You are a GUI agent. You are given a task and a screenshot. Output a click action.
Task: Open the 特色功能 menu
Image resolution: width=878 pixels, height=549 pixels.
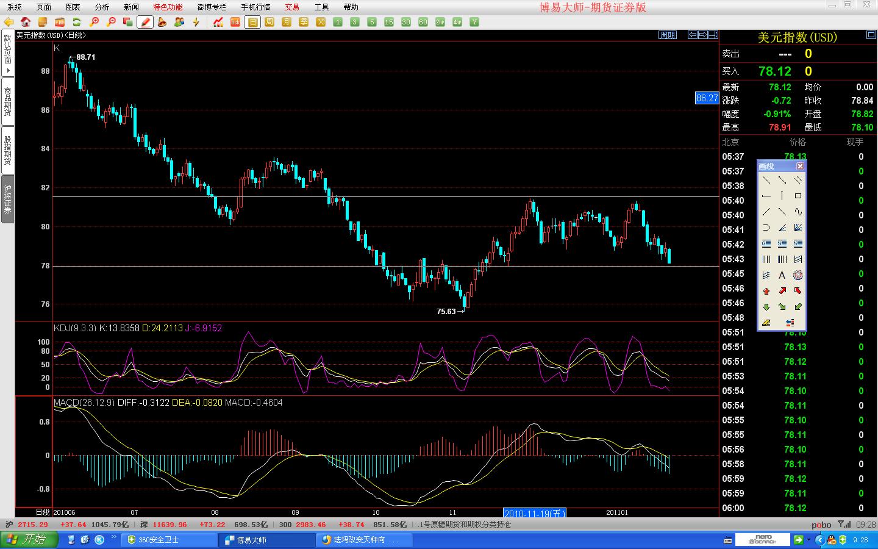pyautogui.click(x=168, y=7)
